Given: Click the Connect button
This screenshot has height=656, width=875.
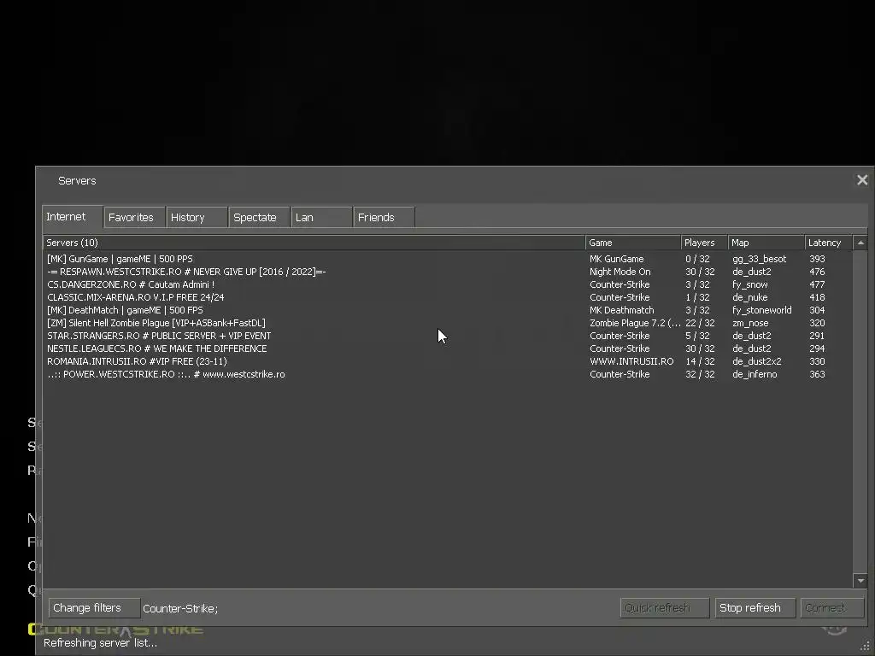Looking at the screenshot, I should click(832, 608).
